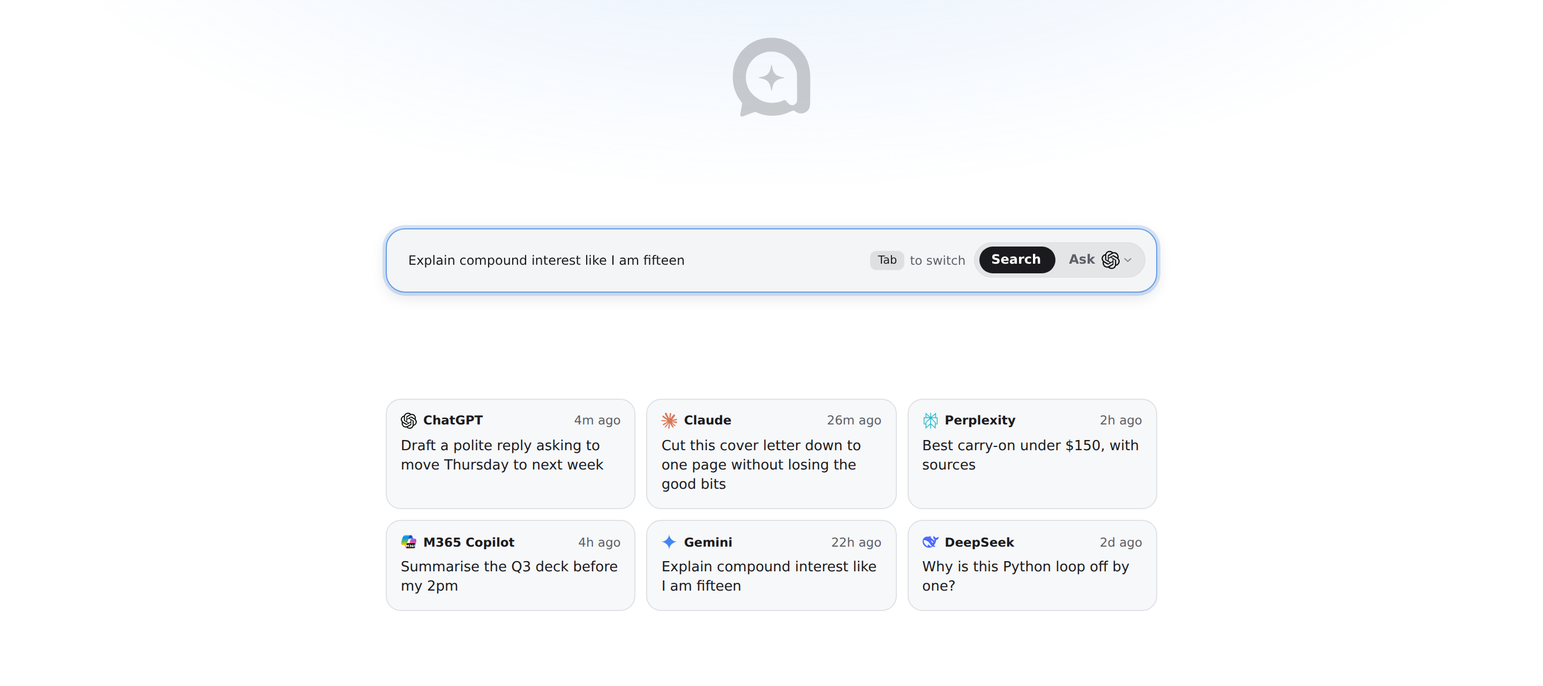Click the ChatGPT logo in first card
Viewport: 1543px width, 686px height.
[408, 421]
